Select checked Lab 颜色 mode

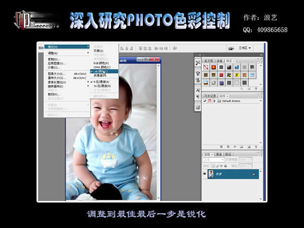[104, 71]
